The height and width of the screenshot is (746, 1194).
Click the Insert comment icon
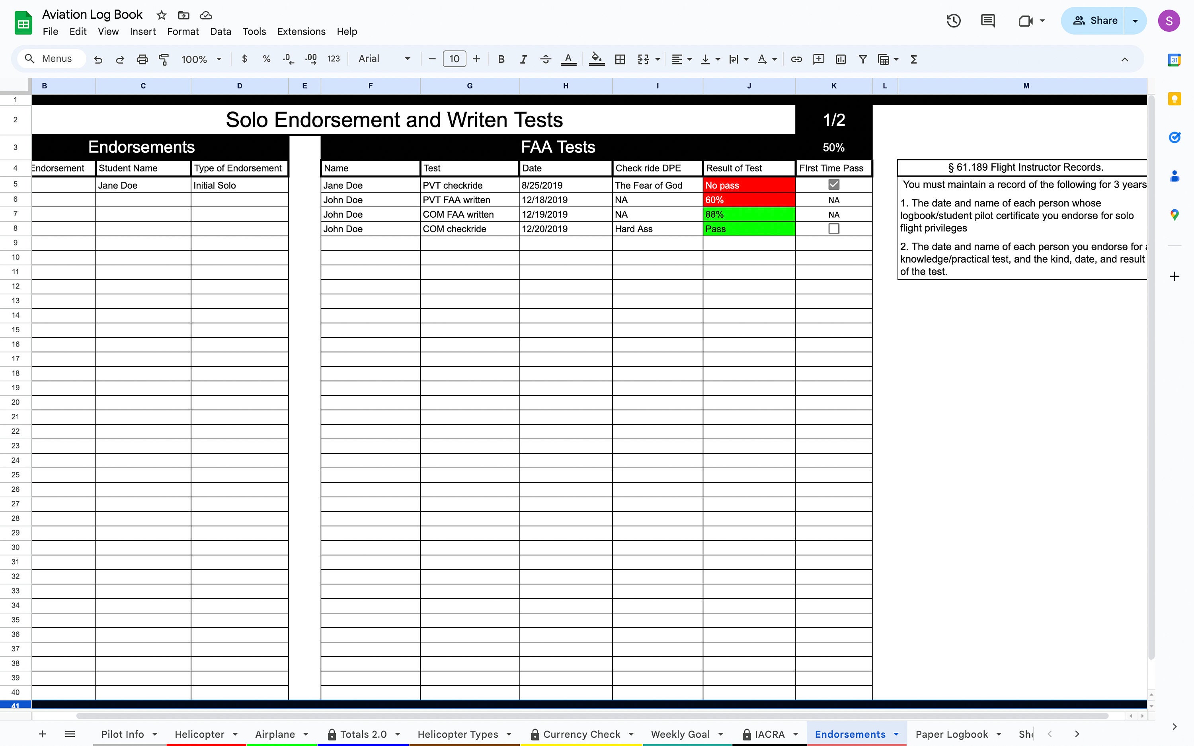(819, 59)
